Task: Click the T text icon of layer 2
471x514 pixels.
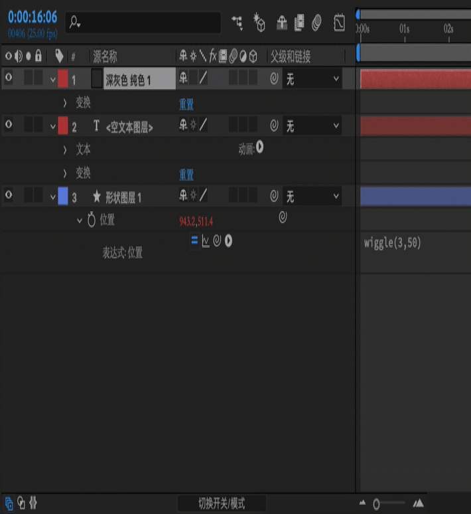Action: coord(96,126)
